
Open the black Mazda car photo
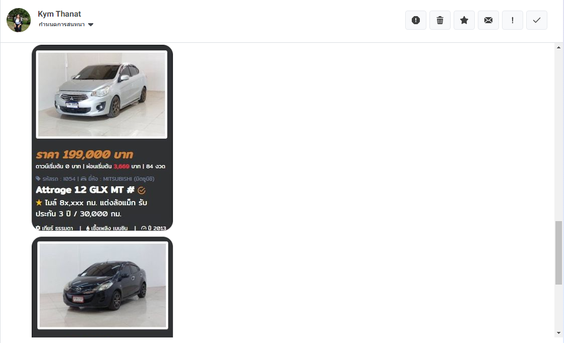102,286
